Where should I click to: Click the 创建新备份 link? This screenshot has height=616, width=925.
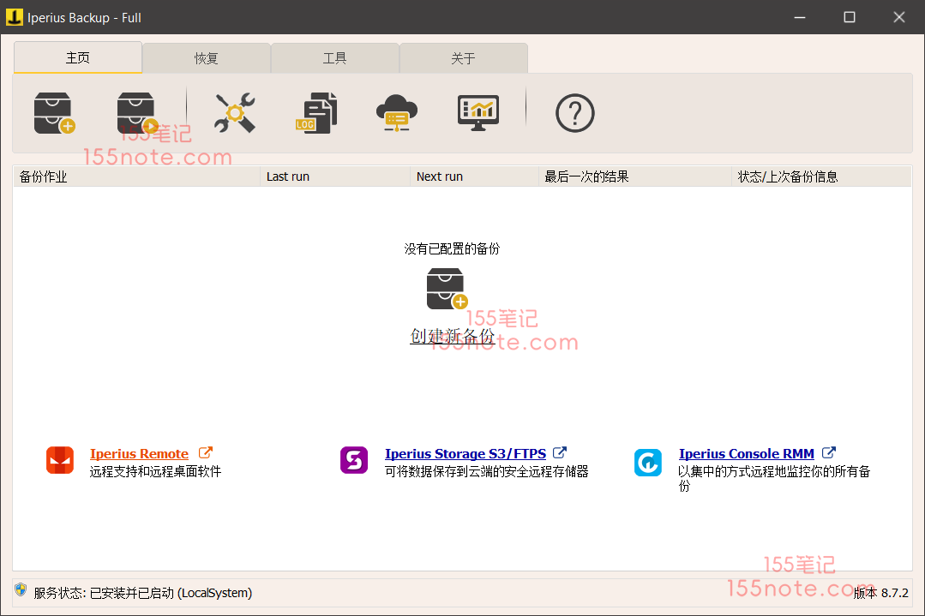tap(452, 337)
